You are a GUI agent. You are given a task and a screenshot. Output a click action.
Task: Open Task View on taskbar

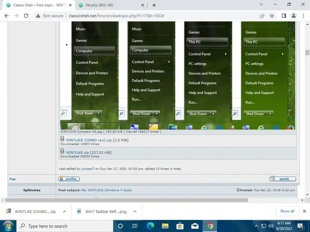click(135, 226)
